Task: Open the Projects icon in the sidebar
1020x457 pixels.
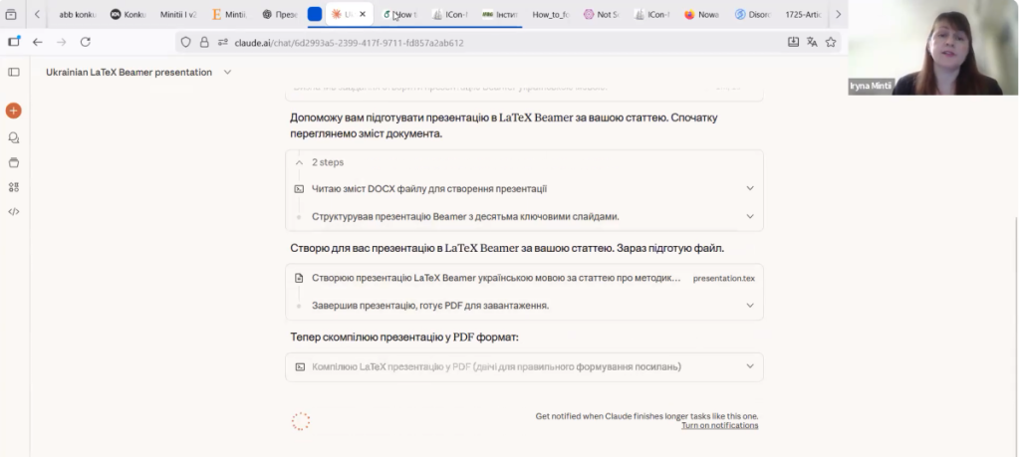Action: coord(14,162)
